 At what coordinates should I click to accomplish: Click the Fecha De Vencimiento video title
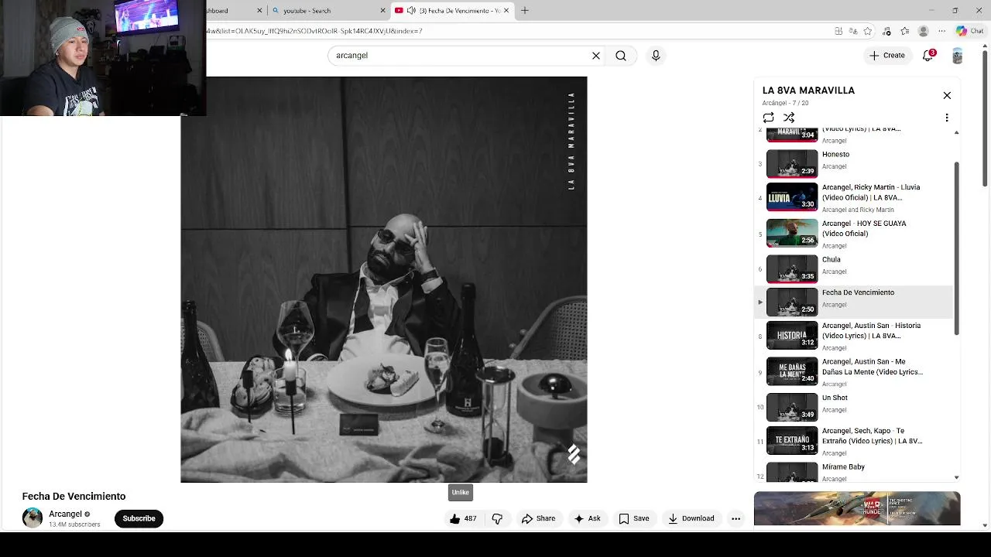[74, 496]
